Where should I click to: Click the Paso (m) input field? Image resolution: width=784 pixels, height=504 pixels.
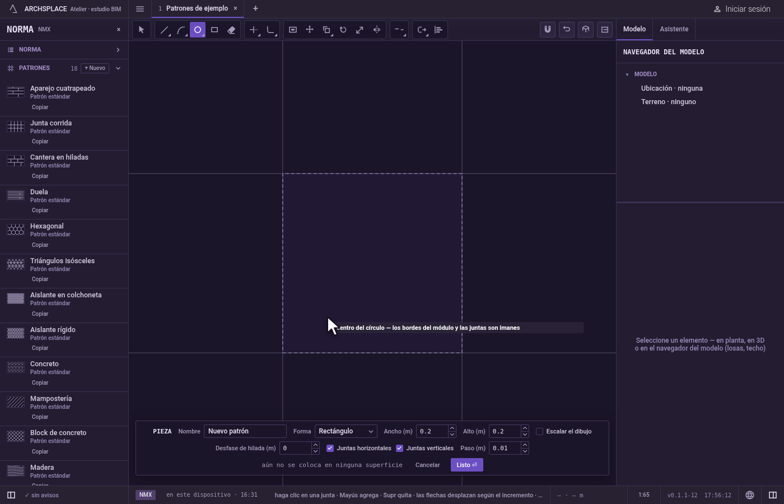tap(505, 448)
